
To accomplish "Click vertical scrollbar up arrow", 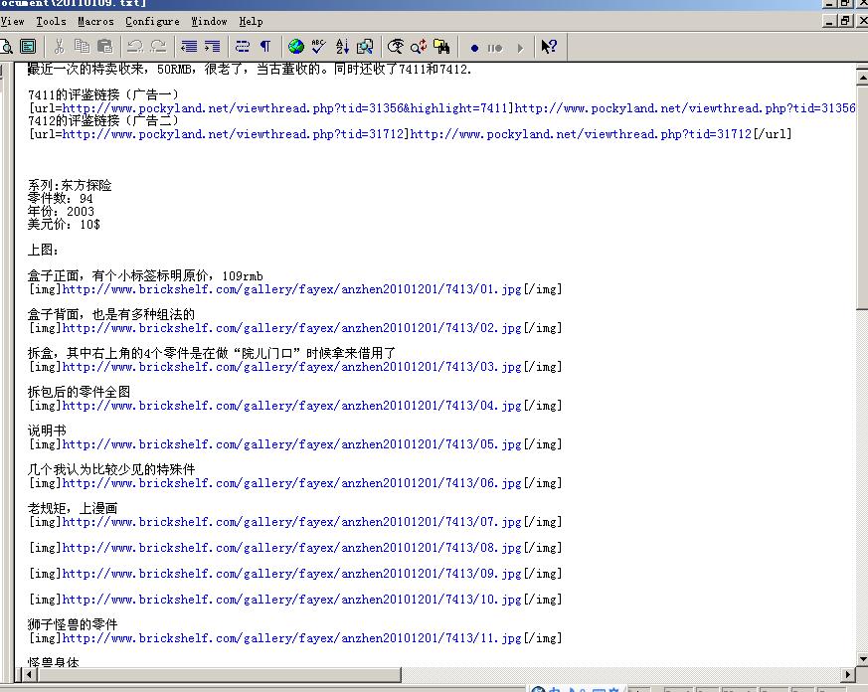I will [x=862, y=79].
